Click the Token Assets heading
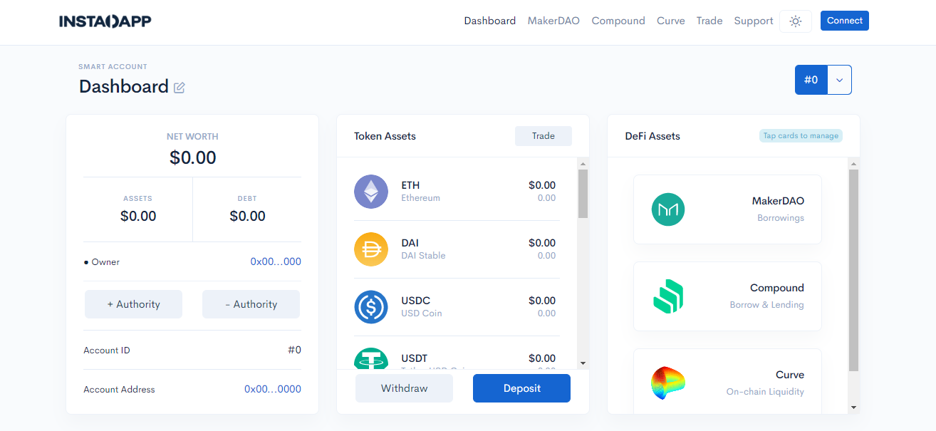 point(385,136)
